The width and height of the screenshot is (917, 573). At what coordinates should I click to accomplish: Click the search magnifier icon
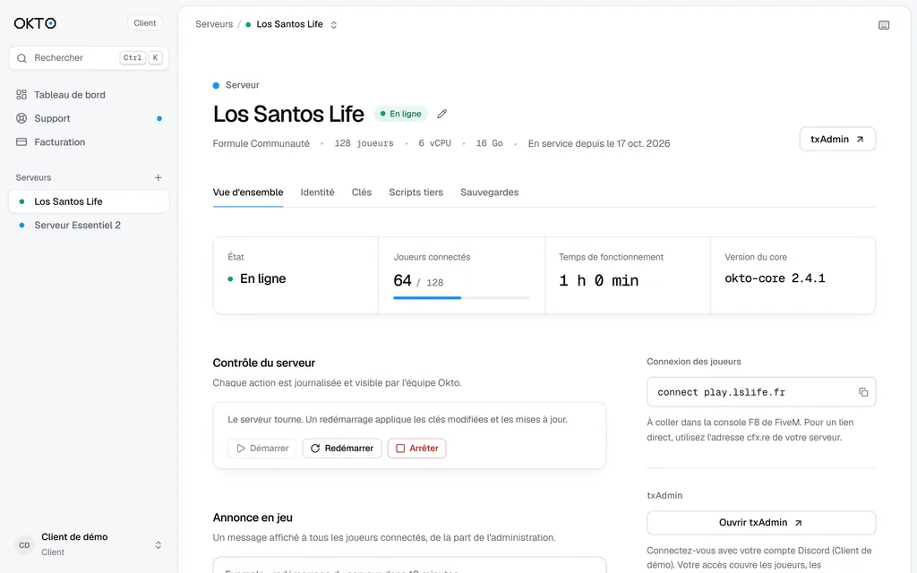click(21, 58)
